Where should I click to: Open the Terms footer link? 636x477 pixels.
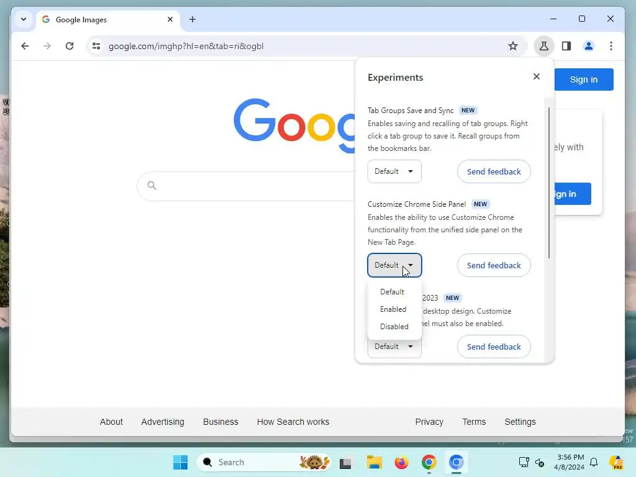click(x=474, y=422)
